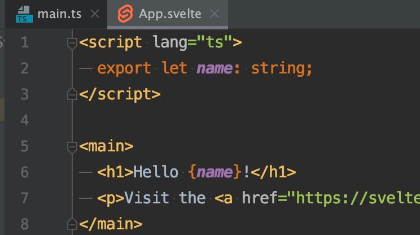Click the opening <h1> tag
Image resolution: width=420 pixels, height=235 pixels.
pyautogui.click(x=115, y=172)
